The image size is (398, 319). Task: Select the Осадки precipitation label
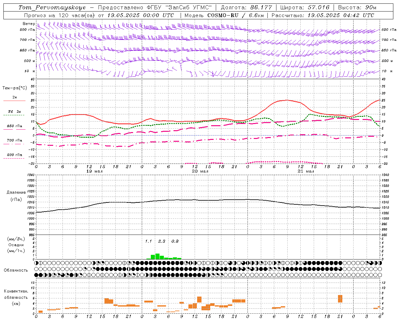tap(16, 245)
